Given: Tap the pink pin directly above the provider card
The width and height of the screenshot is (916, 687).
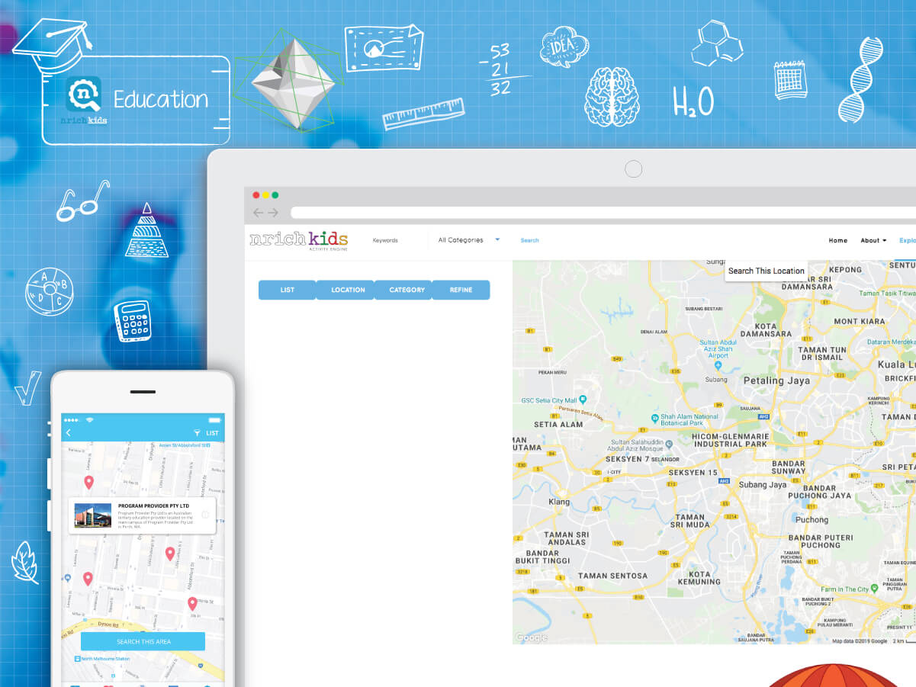Looking at the screenshot, I should 88,482.
